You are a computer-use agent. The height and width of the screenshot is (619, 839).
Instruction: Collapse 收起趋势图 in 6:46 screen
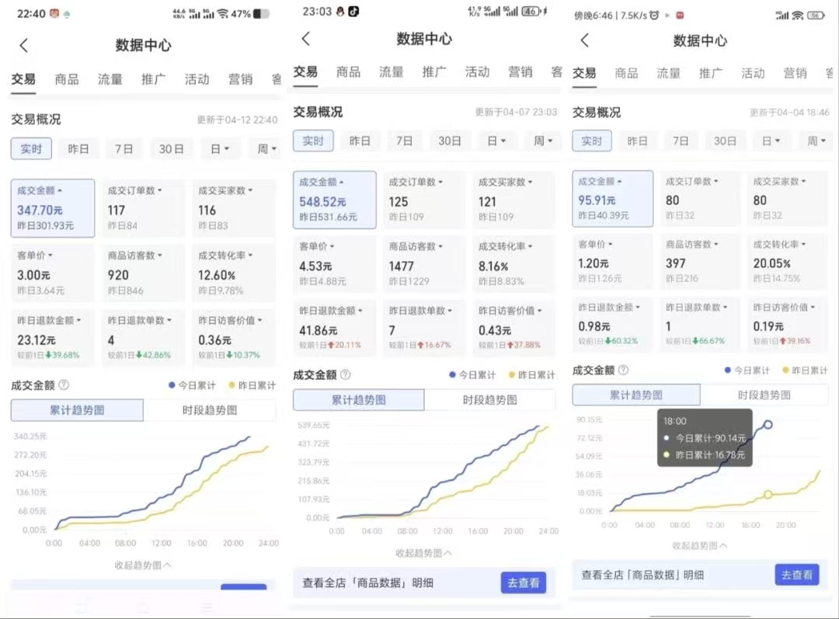pyautogui.click(x=699, y=546)
